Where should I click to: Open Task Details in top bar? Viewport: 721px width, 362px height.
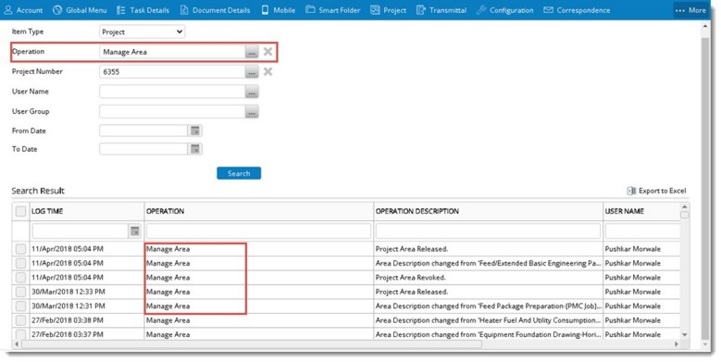143,10
